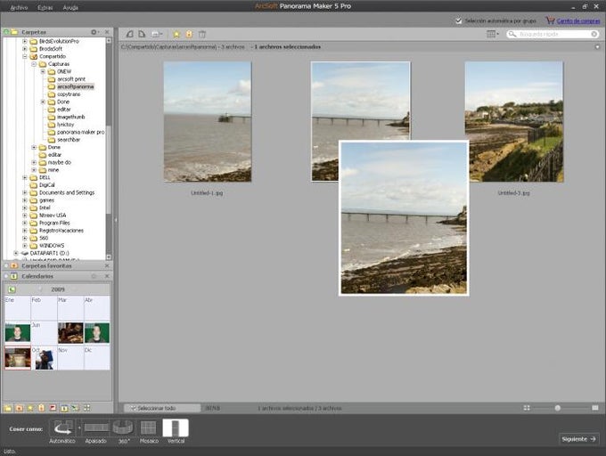
Task: Open the print options dropdown in toolbar
Action: click(x=157, y=34)
